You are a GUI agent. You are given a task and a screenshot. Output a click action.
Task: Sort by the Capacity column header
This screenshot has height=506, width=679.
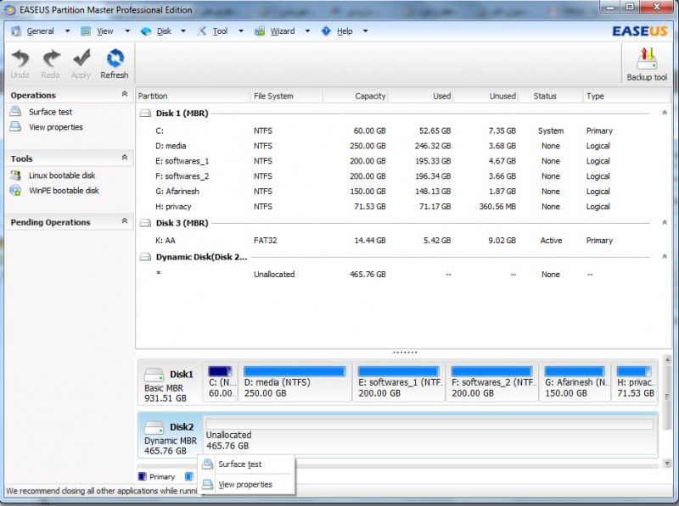[x=355, y=96]
